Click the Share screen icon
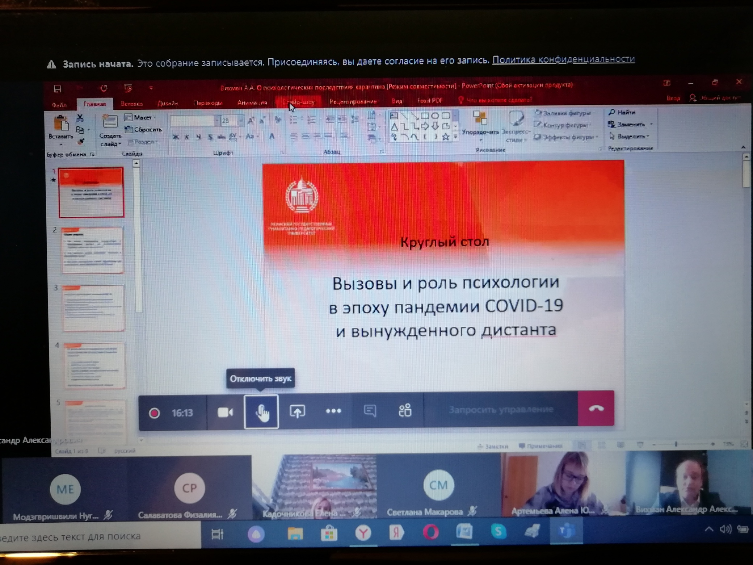Viewport: 753px width, 565px height. tap(297, 412)
